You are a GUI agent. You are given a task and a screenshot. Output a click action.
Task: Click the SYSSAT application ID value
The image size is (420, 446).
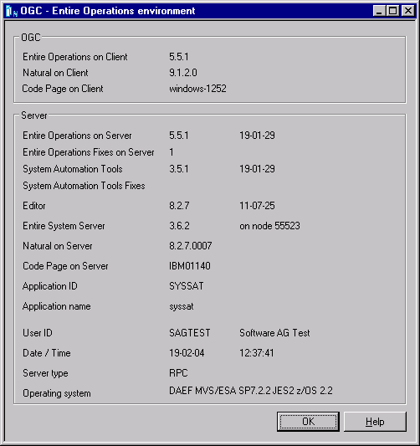point(187,286)
